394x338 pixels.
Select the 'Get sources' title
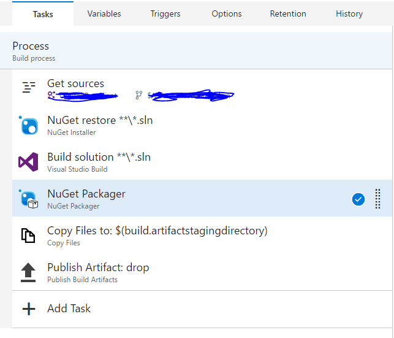pyautogui.click(x=75, y=83)
